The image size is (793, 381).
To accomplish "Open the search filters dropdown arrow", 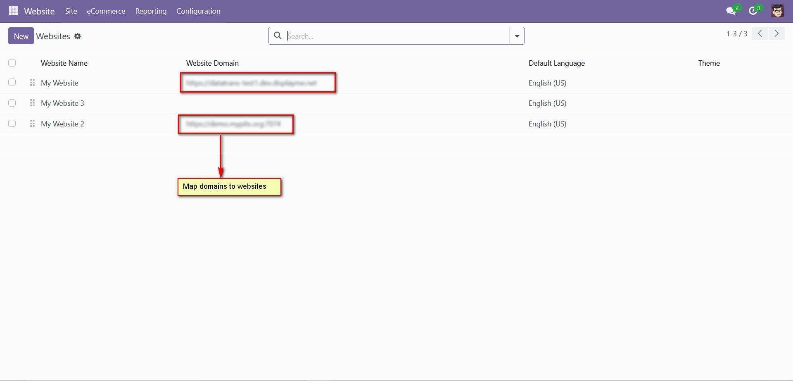I will tap(516, 36).
